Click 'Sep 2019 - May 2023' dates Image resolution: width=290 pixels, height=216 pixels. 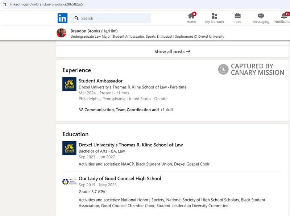click(x=98, y=185)
